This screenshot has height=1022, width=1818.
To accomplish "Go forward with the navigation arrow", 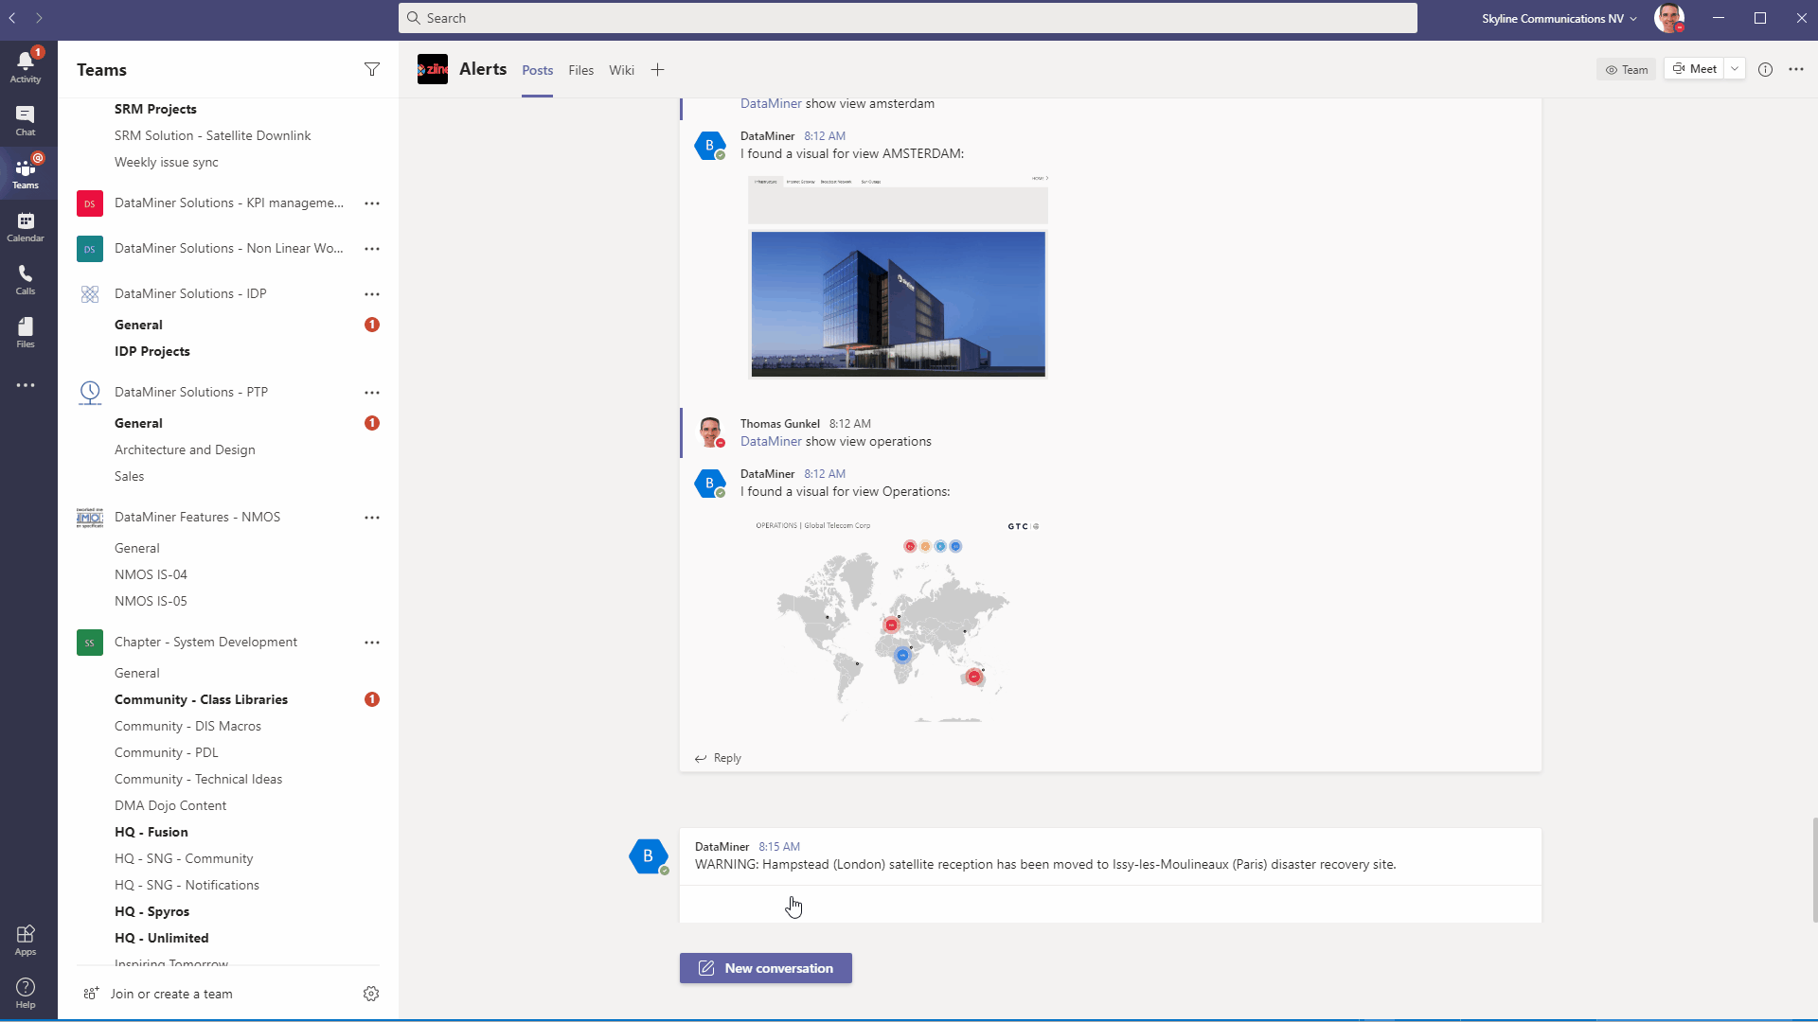I will point(39,18).
